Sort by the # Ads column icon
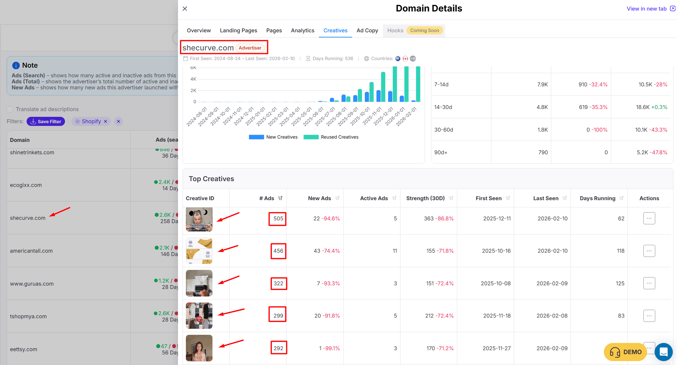677x365 pixels. point(280,198)
